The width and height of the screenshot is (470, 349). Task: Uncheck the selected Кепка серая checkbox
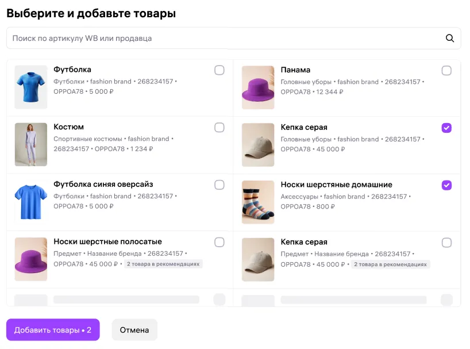tap(446, 128)
